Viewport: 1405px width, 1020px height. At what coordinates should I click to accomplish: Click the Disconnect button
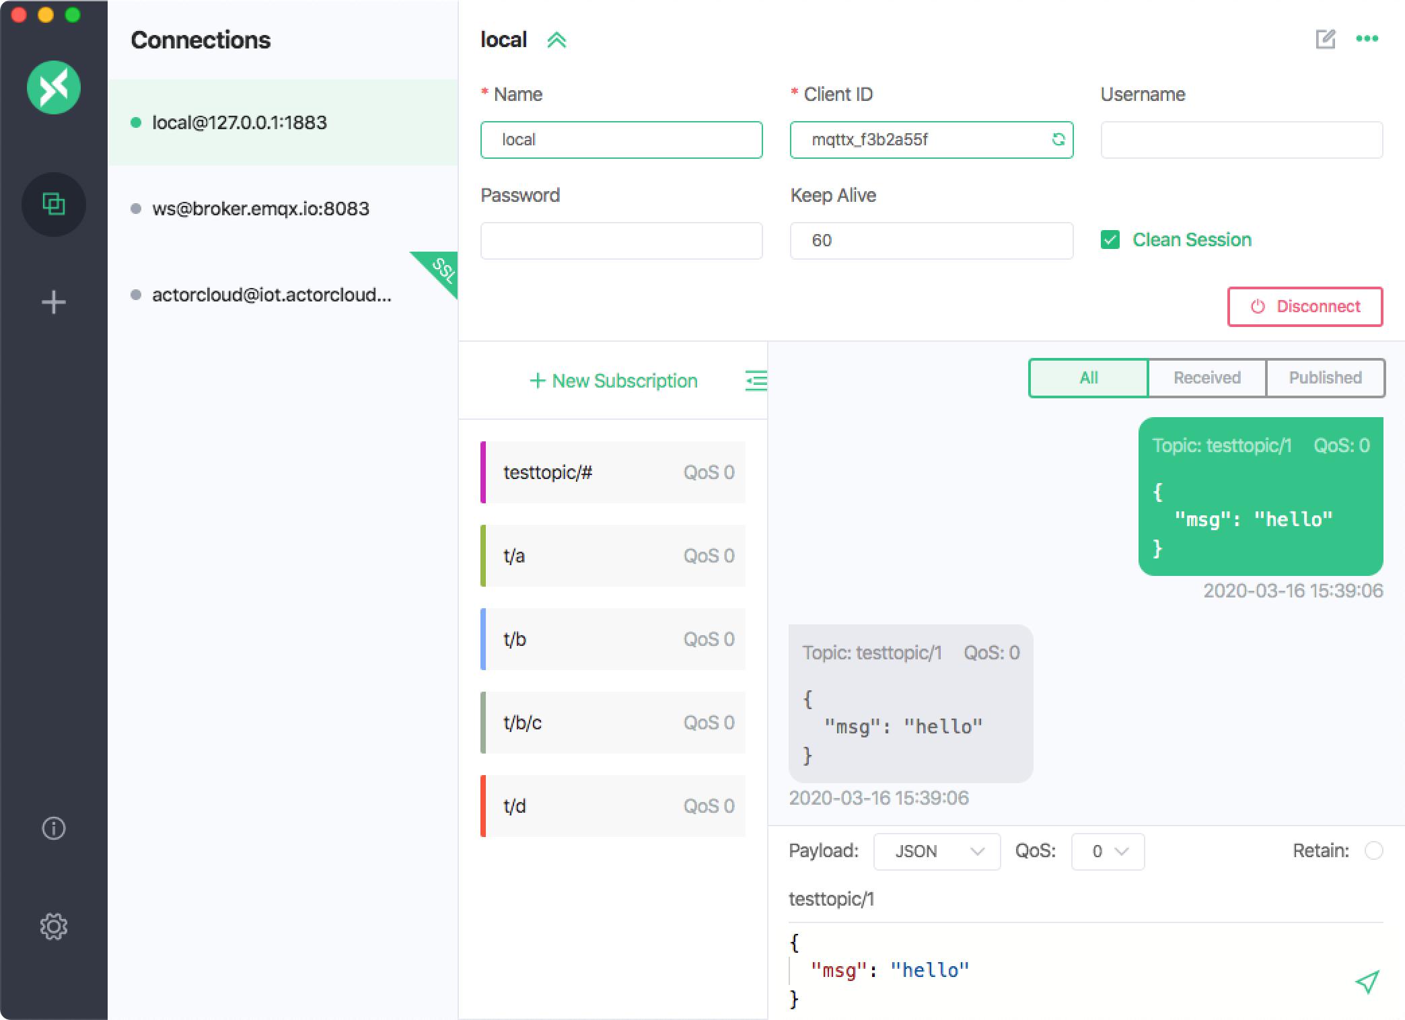1305,307
